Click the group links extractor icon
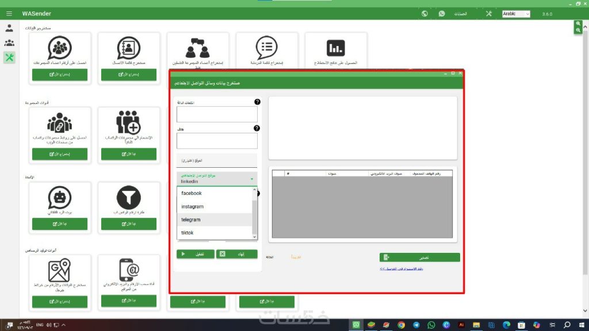Screen dimensions: 589x331 click(60, 123)
